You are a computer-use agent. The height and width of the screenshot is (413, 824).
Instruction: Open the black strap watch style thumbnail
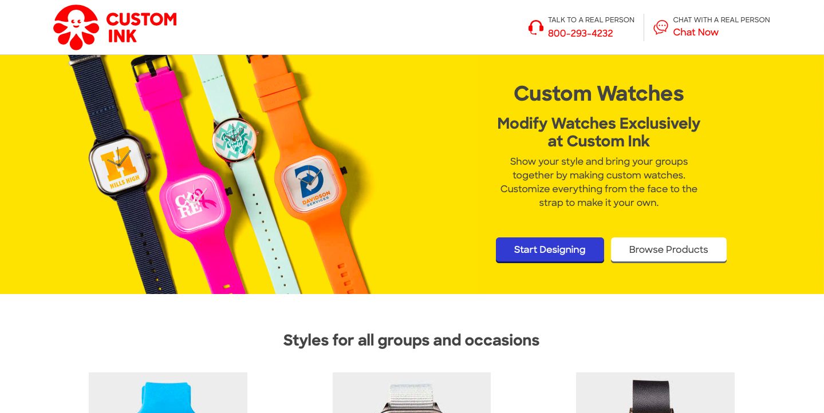click(x=655, y=392)
